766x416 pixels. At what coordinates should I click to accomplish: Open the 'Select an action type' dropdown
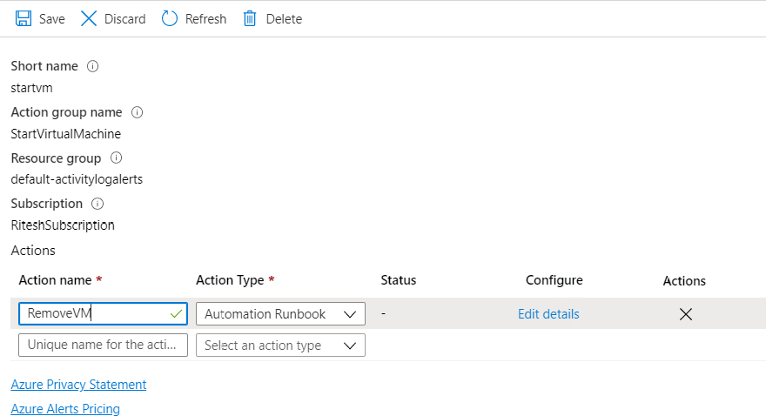(x=280, y=346)
